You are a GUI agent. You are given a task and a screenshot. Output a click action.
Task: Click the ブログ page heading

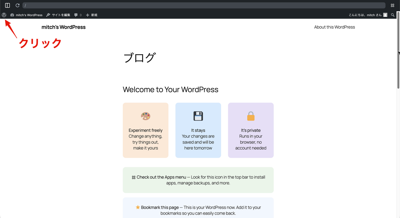click(140, 58)
